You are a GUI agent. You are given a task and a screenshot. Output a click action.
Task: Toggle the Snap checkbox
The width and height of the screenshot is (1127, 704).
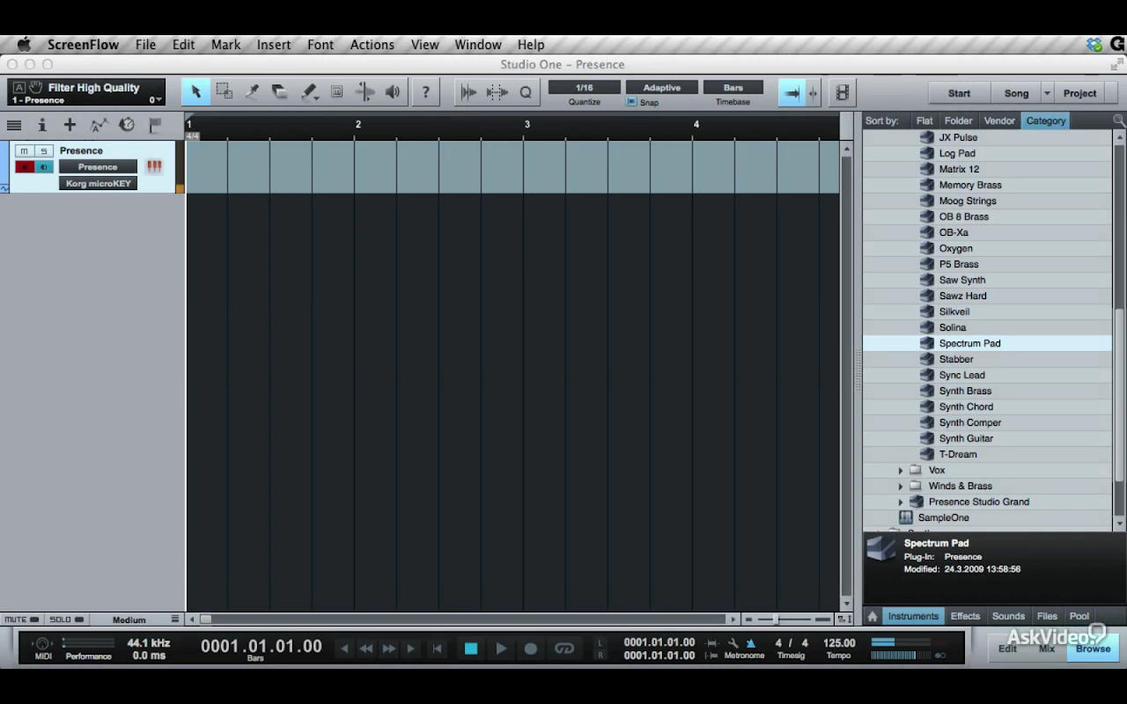pos(630,102)
